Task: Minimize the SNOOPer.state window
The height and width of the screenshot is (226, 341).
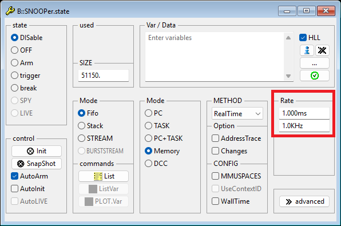Action: 287,11
